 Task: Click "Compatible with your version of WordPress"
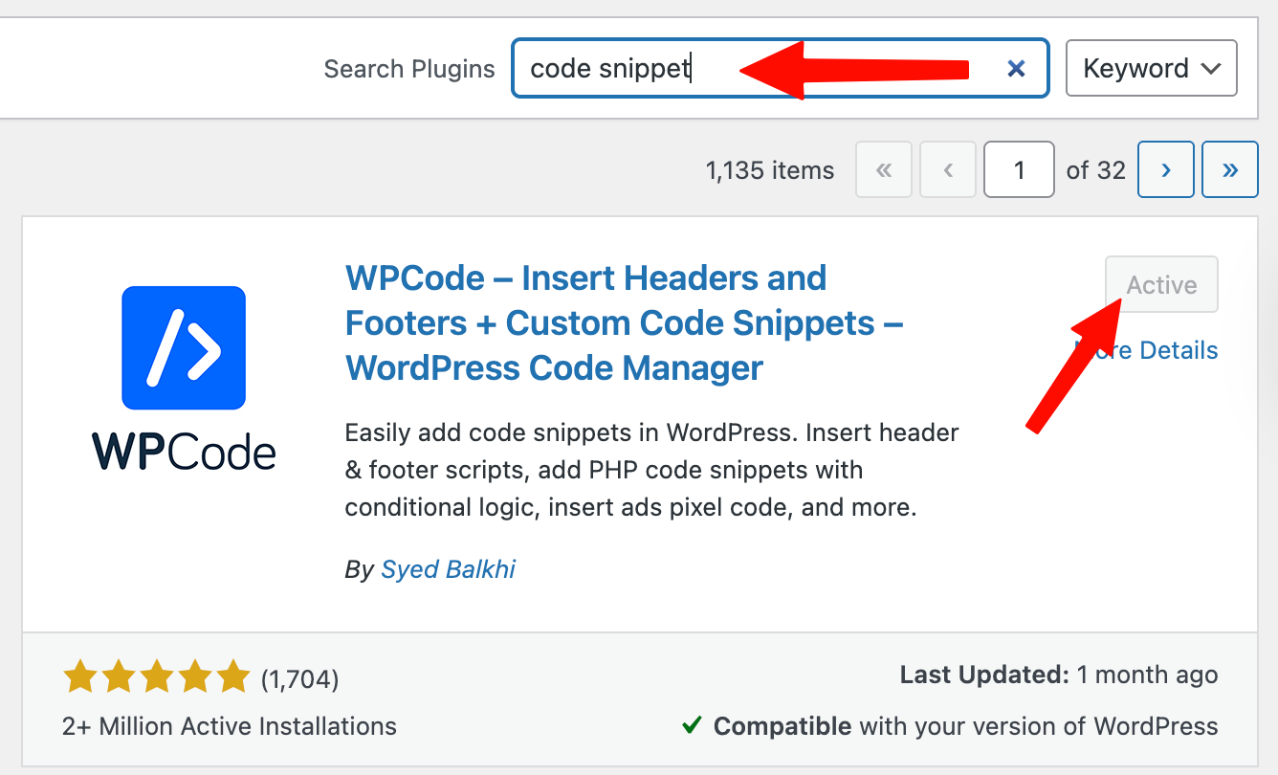(966, 726)
